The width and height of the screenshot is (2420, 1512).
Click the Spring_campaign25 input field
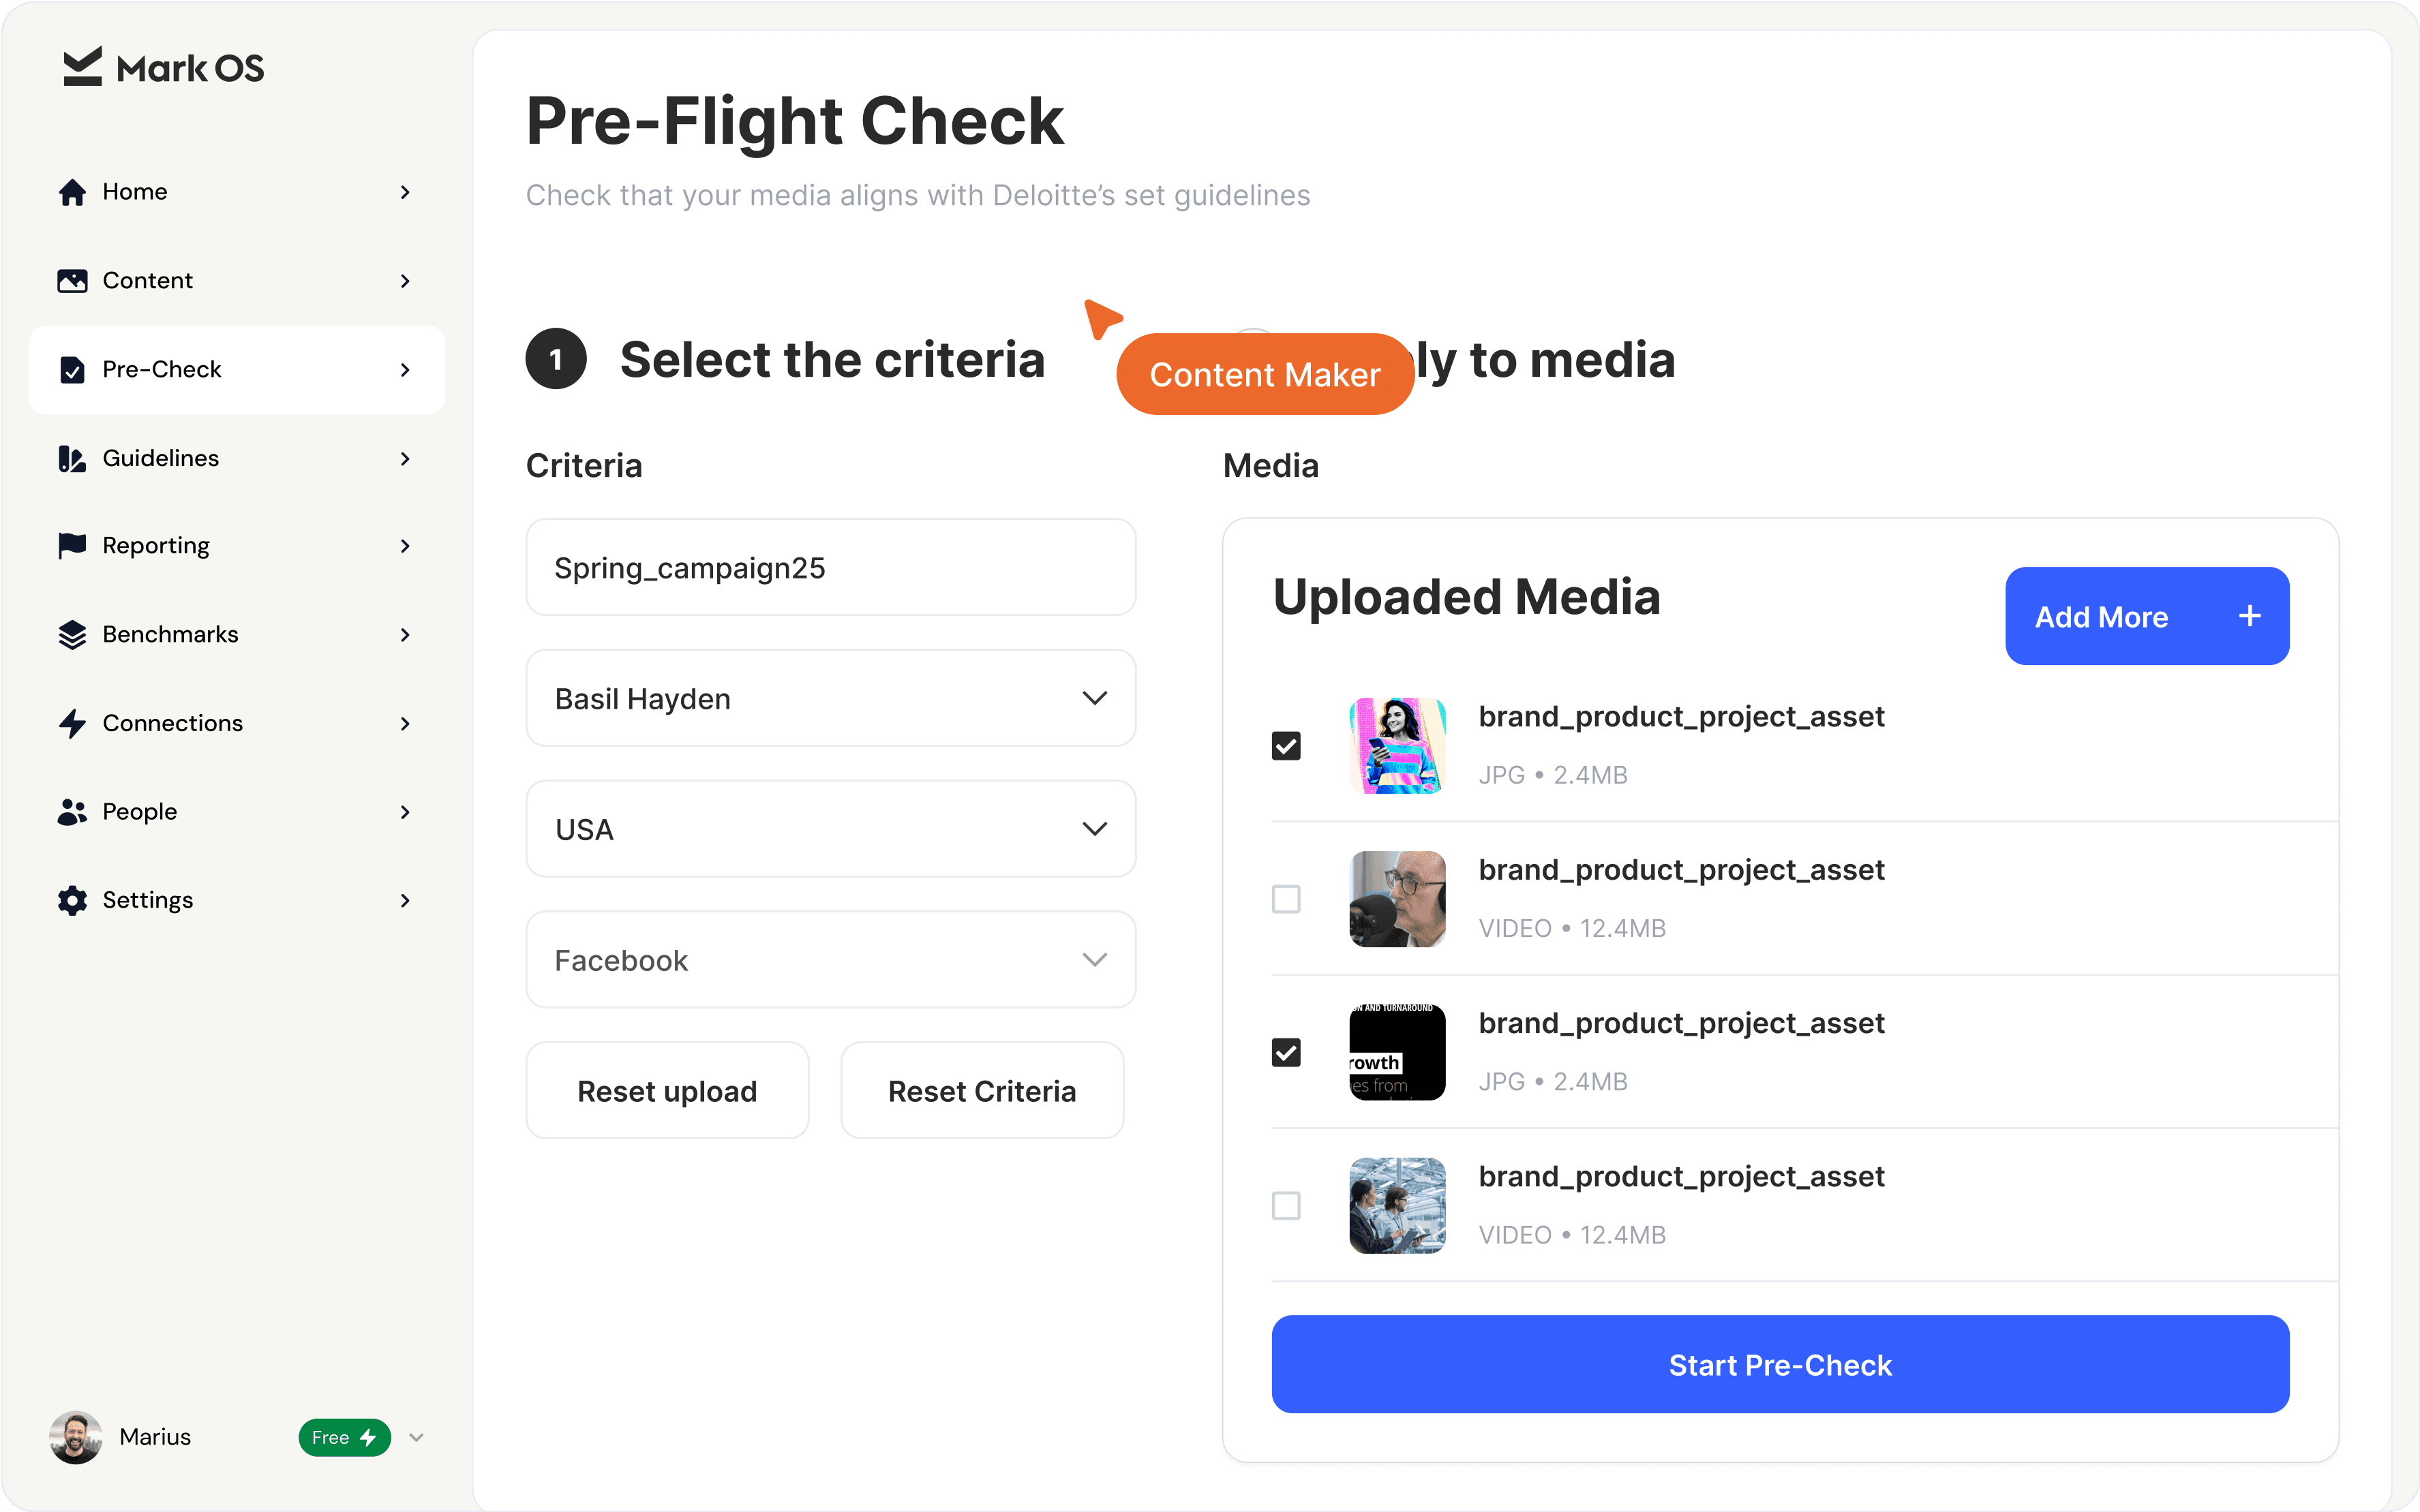point(830,567)
